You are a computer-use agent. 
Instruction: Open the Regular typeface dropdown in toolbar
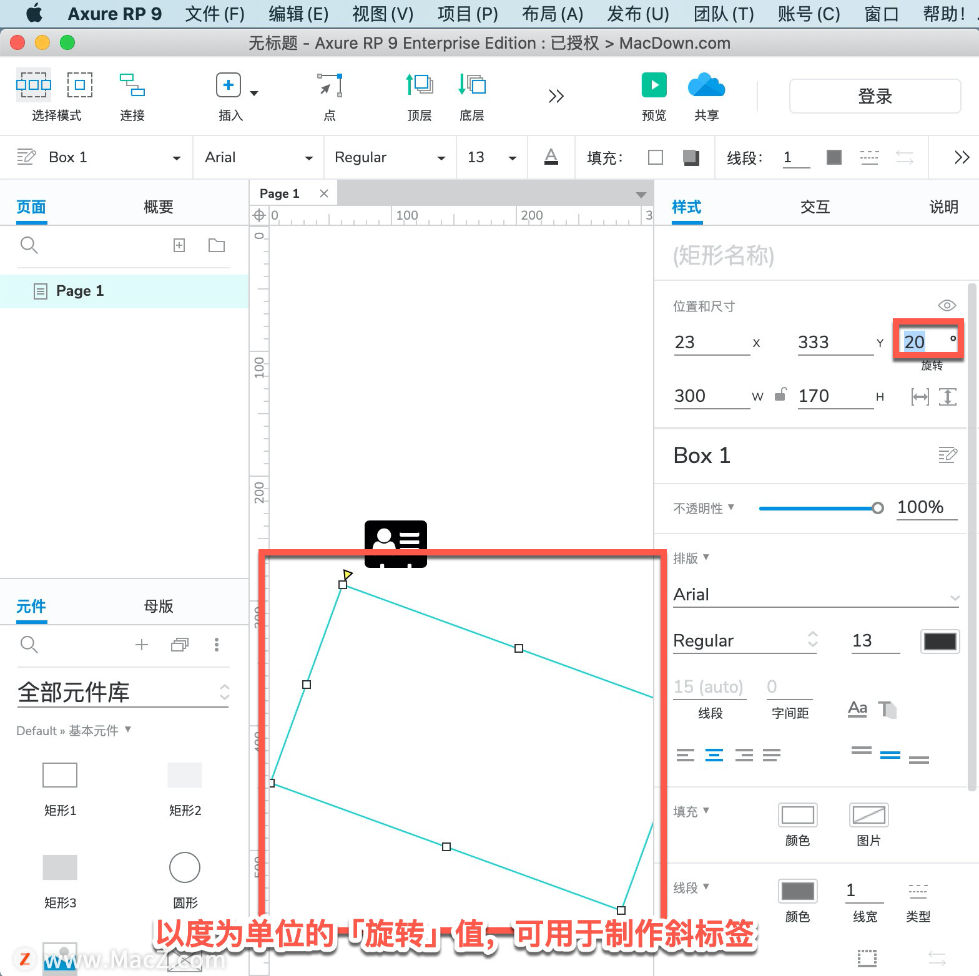point(390,157)
